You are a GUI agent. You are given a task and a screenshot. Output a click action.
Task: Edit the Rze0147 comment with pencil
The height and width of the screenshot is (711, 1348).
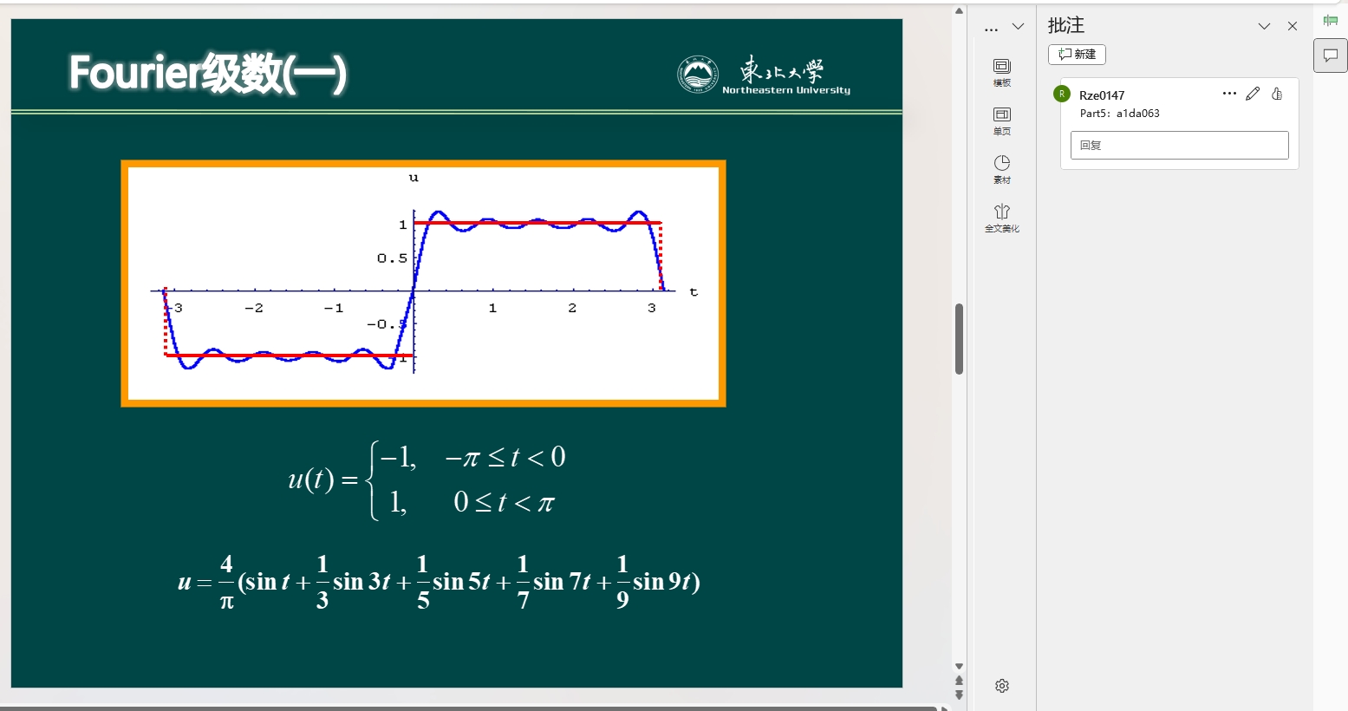(1253, 94)
